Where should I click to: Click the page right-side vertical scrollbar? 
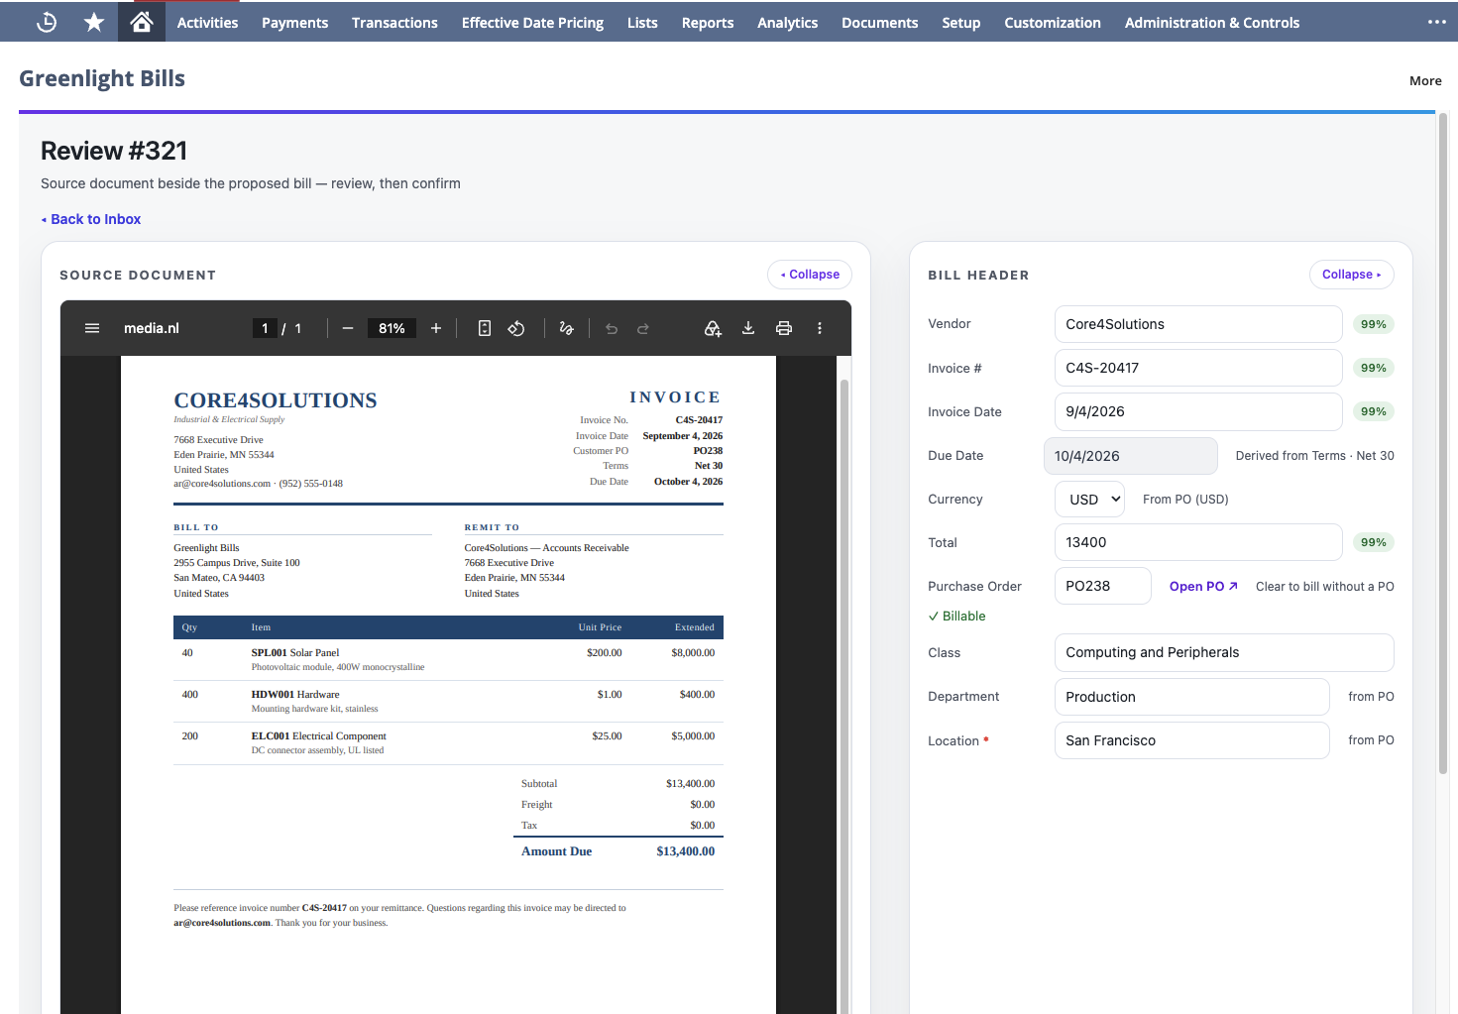pos(1443,442)
